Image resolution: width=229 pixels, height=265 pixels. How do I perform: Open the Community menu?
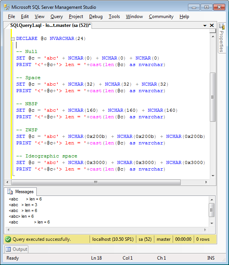(161, 17)
